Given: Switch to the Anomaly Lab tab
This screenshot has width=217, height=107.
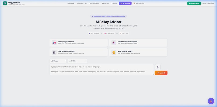Looking at the screenshot, I should (x=82, y=3).
